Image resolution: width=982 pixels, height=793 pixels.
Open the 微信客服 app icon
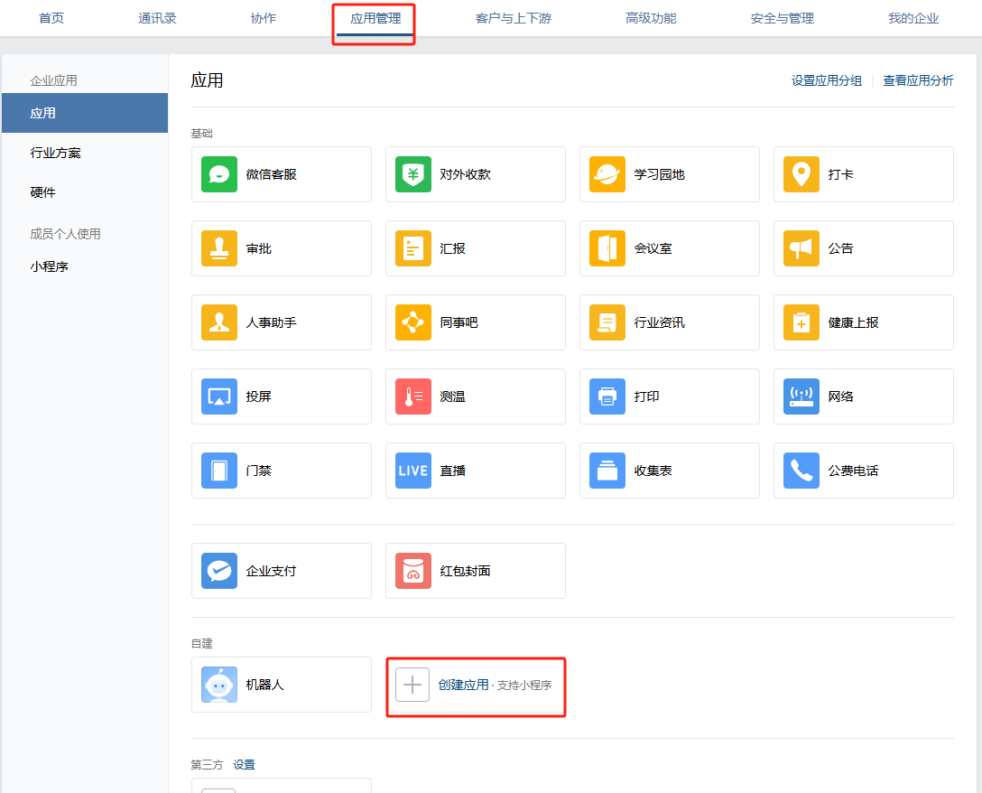[219, 174]
